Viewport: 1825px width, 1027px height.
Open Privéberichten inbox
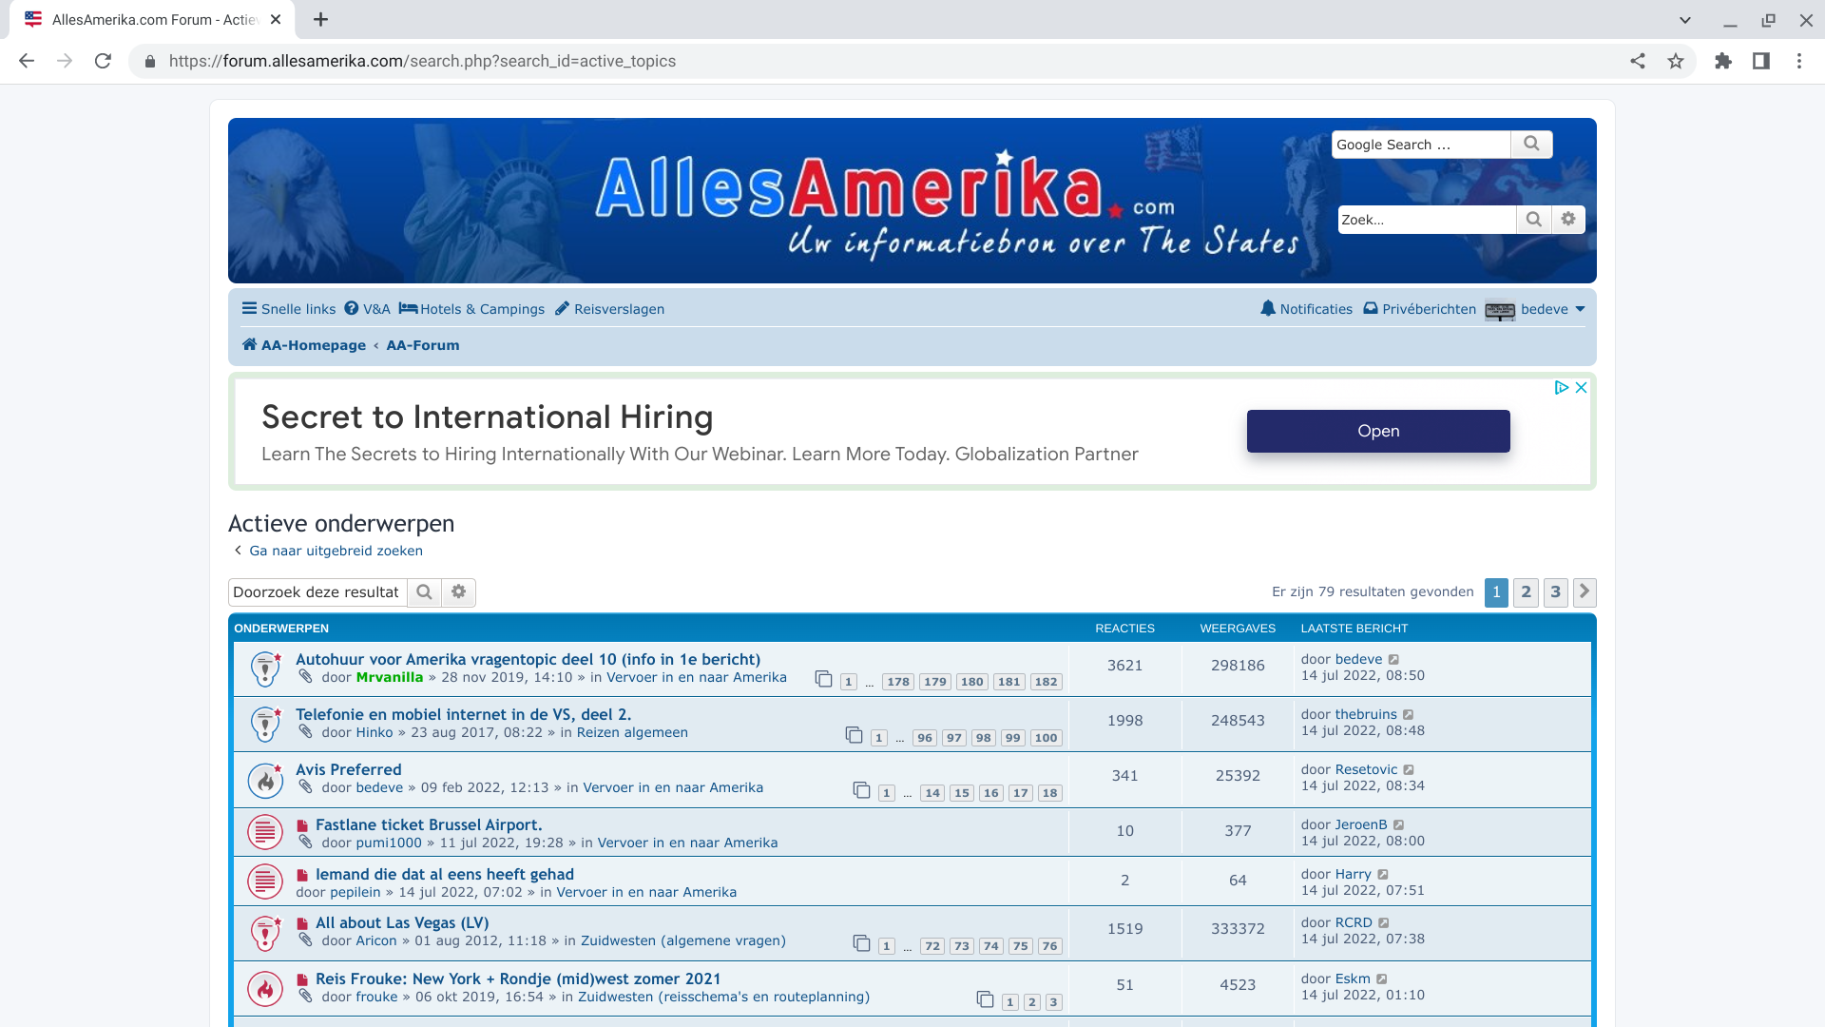[x=1419, y=309]
